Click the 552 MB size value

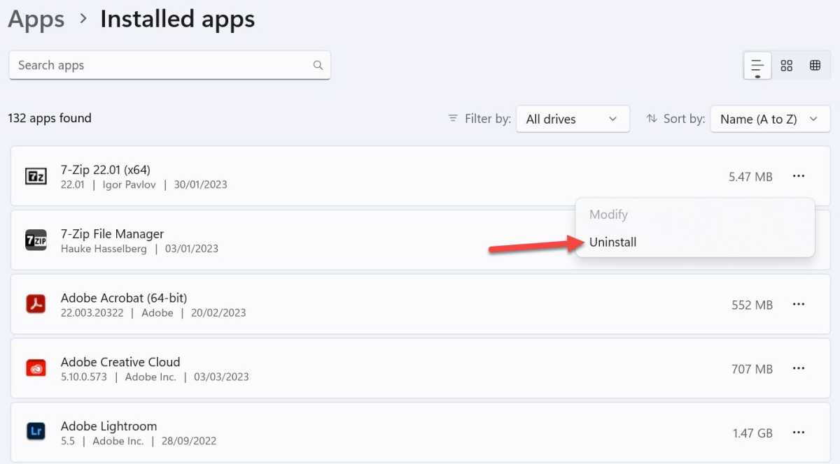[752, 305]
